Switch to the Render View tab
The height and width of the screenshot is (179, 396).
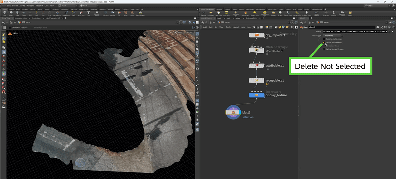click(x=36, y=18)
